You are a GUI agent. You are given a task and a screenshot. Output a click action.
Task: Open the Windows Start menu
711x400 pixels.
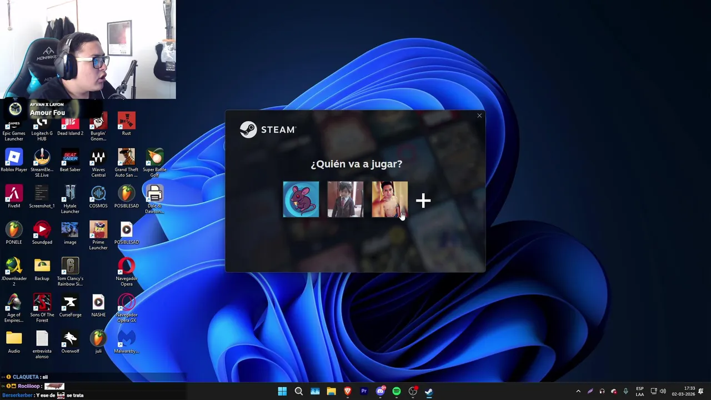coord(282,391)
